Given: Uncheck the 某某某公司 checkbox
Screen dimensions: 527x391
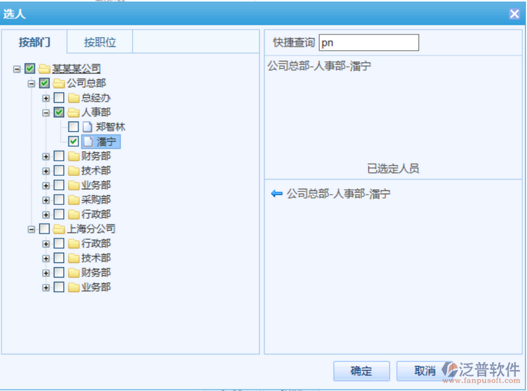Looking at the screenshot, I should pos(30,69).
